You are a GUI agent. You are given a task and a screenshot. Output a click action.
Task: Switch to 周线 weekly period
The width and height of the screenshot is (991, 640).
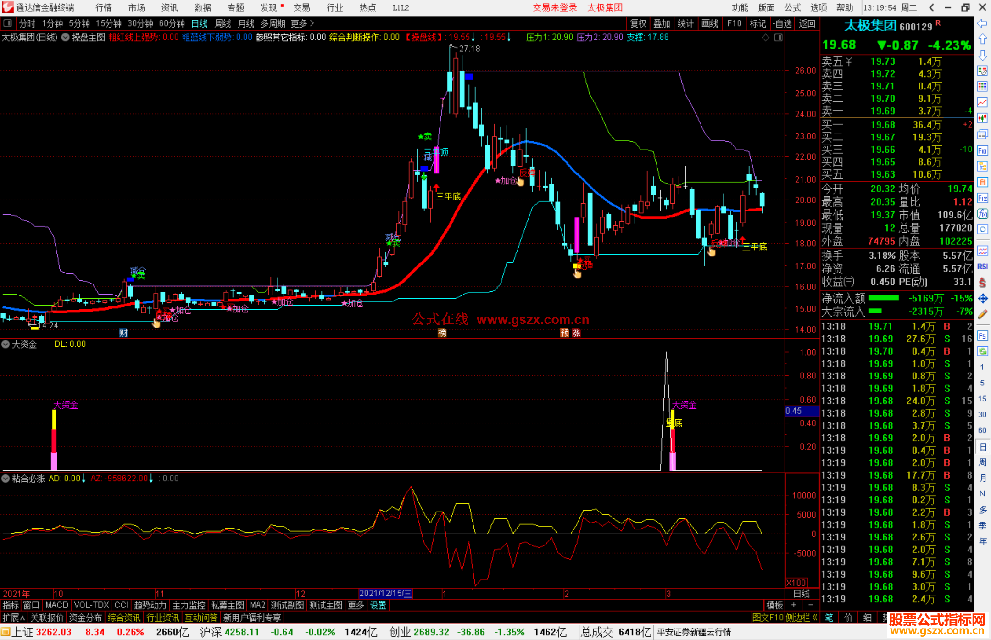223,23
